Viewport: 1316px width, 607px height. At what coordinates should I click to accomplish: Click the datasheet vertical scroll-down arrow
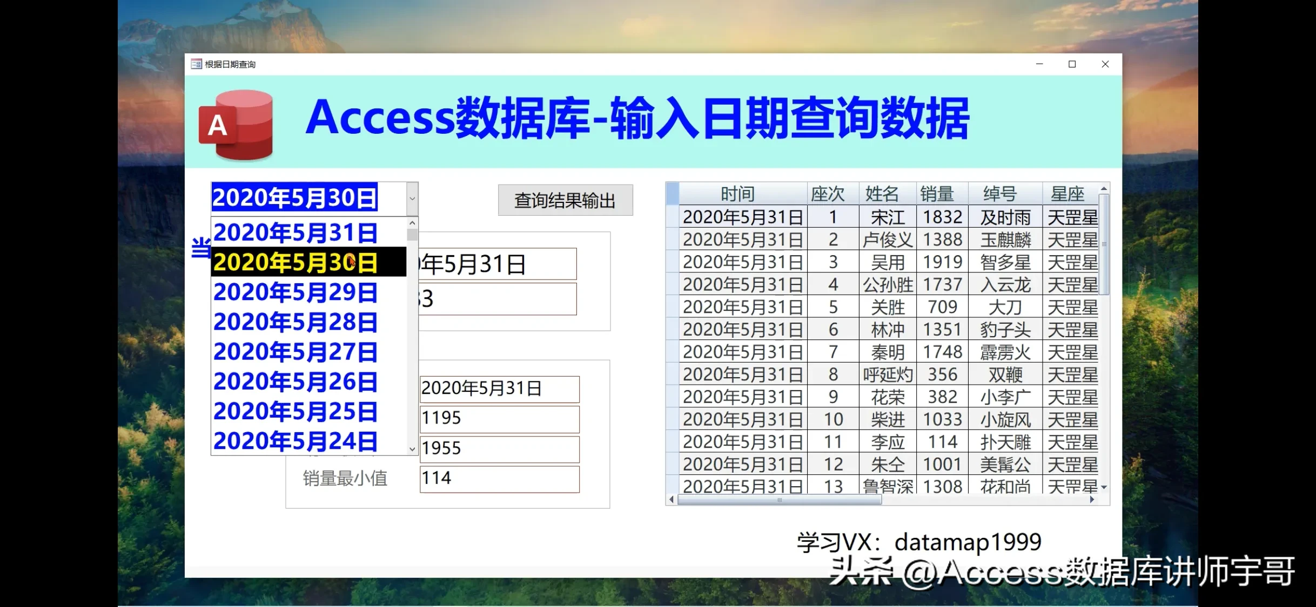[1104, 487]
